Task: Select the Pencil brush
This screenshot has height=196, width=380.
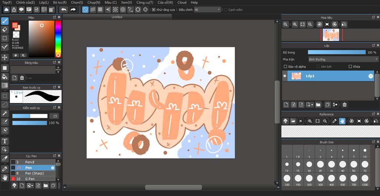Action: (x=33, y=162)
